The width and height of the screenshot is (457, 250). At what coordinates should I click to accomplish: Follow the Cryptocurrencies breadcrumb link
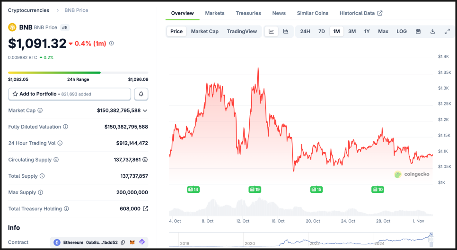pos(28,10)
